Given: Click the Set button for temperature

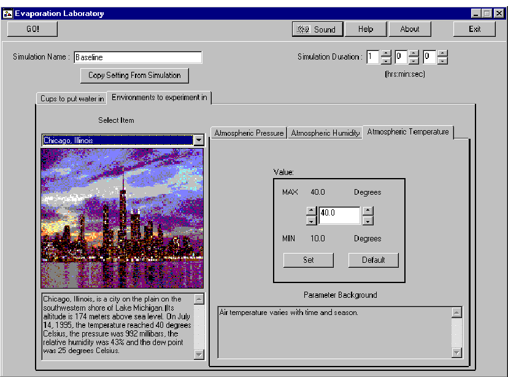Looking at the screenshot, I should pos(308,260).
